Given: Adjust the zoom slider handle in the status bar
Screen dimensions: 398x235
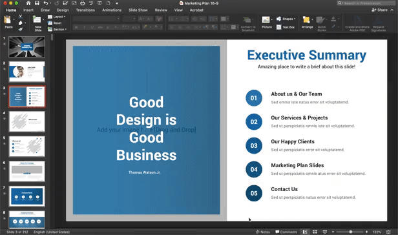Looking at the screenshot, I should 351,232.
